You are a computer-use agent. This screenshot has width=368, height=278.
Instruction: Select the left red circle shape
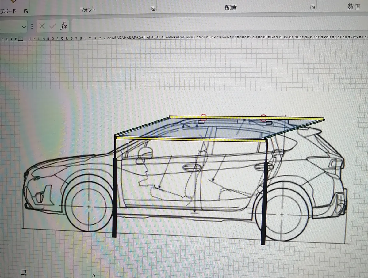[x=204, y=117]
